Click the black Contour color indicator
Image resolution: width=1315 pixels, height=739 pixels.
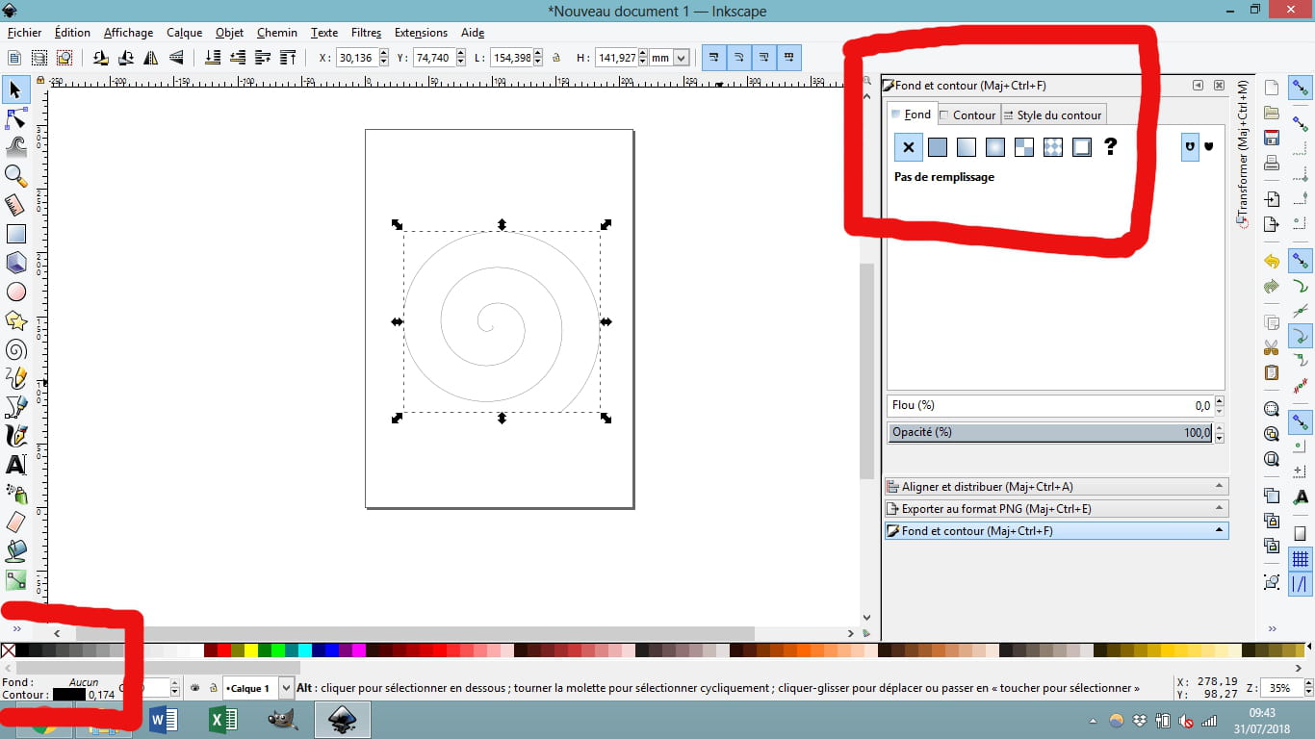point(68,695)
